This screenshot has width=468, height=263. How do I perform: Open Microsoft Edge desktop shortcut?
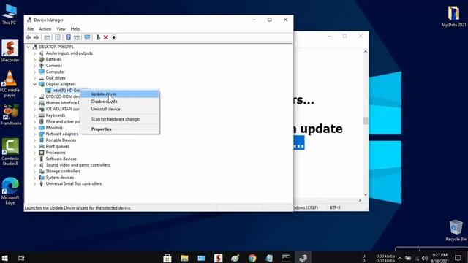[x=10, y=191]
